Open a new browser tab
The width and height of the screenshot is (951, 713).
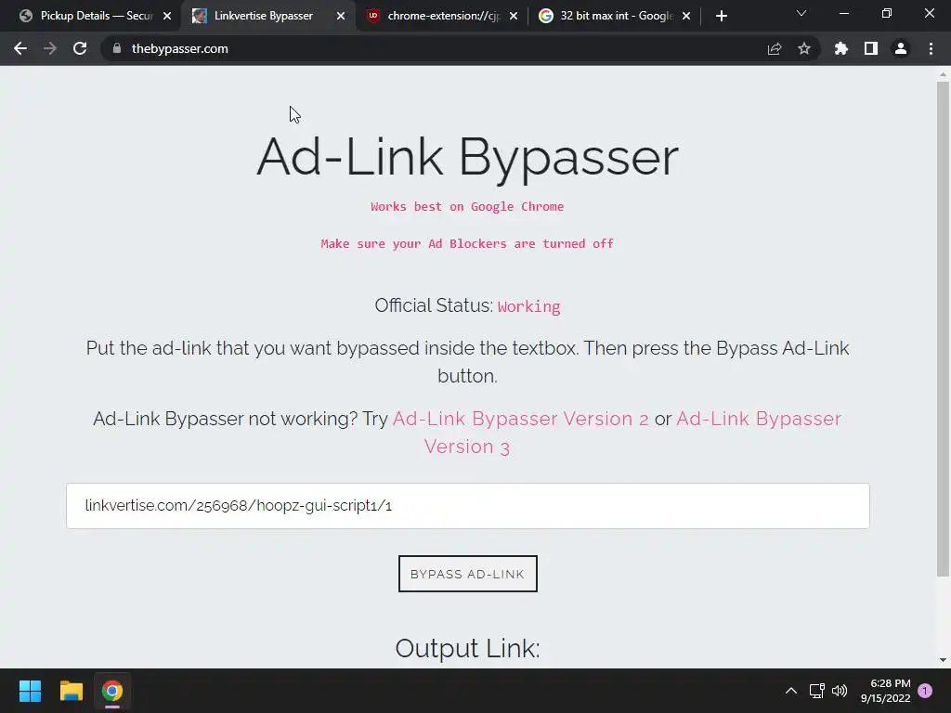[721, 16]
